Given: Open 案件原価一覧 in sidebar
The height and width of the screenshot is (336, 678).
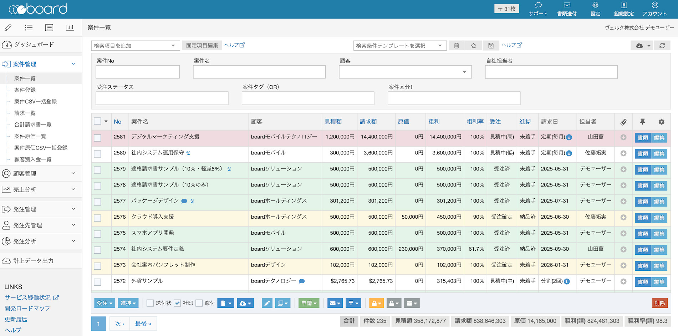Looking at the screenshot, I should pos(30,136).
